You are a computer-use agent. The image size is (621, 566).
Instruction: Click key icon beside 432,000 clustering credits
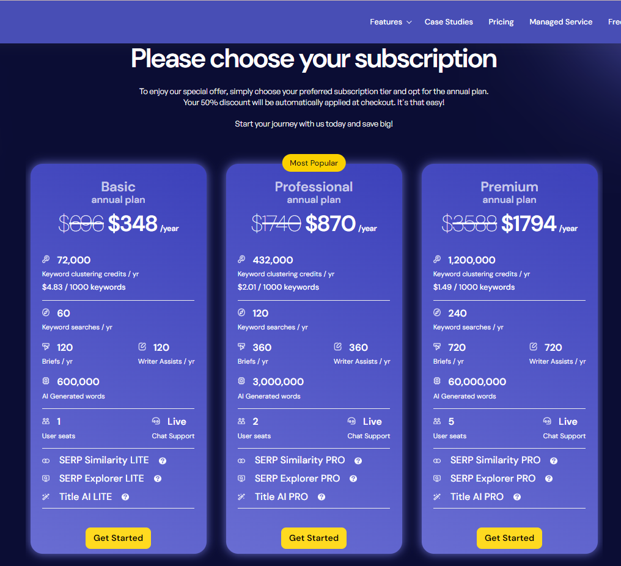click(241, 260)
